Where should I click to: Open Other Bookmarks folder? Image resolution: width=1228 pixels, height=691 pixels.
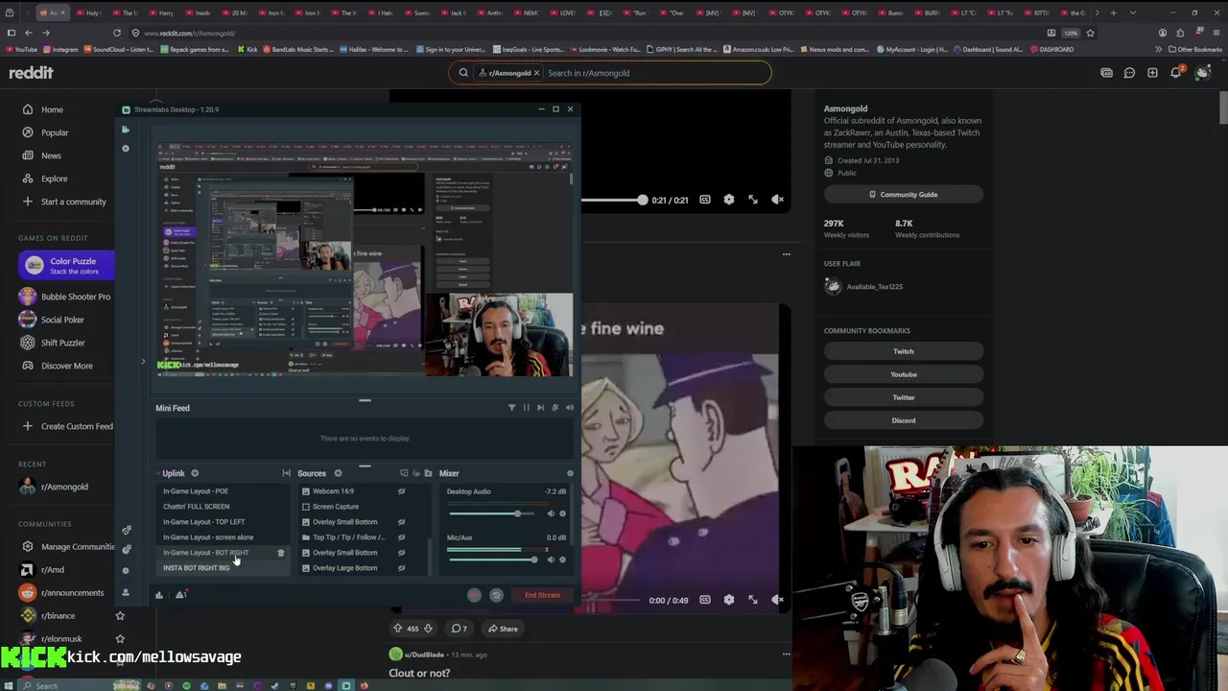pyautogui.click(x=1194, y=49)
